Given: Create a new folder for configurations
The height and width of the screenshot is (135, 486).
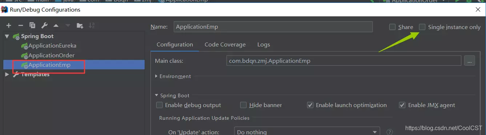Looking at the screenshot, I should coord(80,25).
